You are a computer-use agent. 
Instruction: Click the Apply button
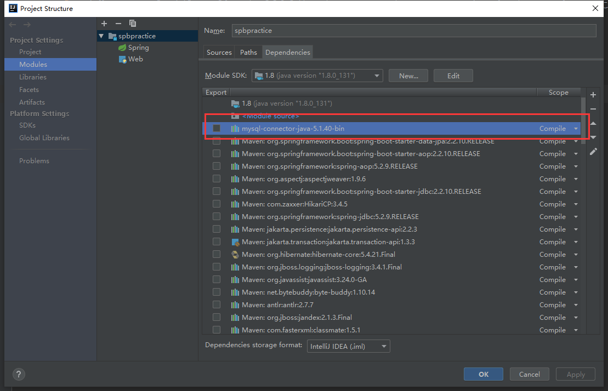[576, 375]
